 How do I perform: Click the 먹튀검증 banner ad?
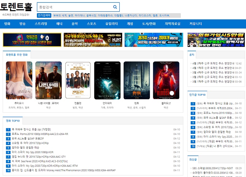tap(32, 40)
